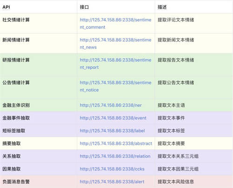This screenshot has height=188, width=233.
Task: Open the ccks endpoint link
Action: (112, 169)
